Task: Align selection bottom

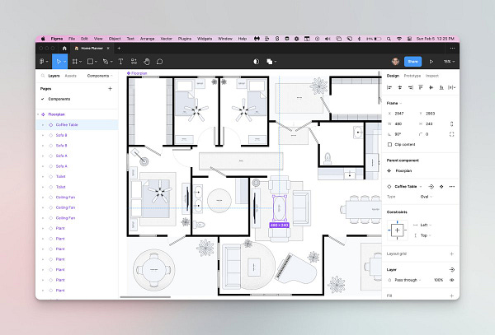Action: click(x=441, y=87)
